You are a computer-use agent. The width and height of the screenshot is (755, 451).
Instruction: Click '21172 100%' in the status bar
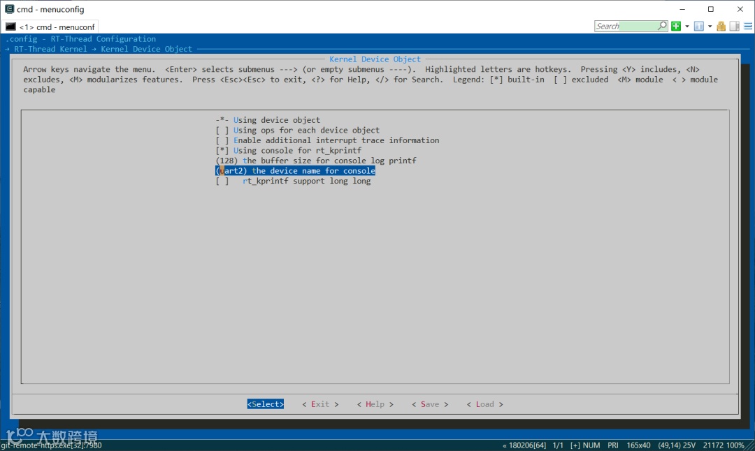[x=724, y=445]
